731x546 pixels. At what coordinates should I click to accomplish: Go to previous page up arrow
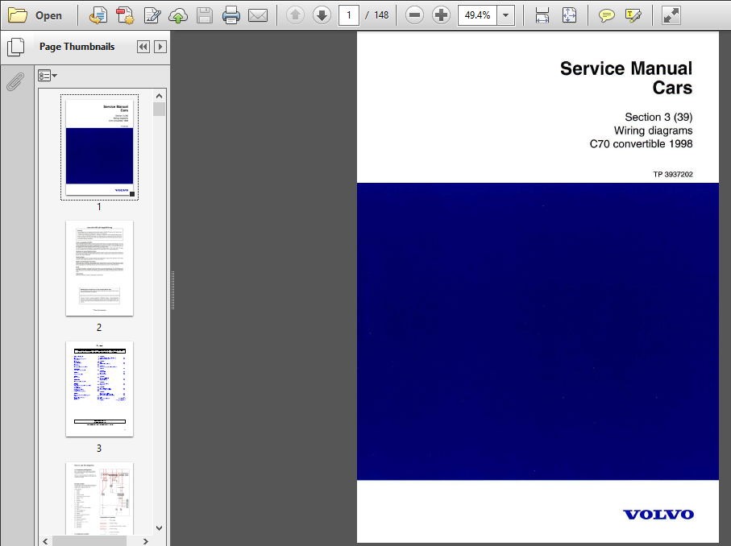295,15
